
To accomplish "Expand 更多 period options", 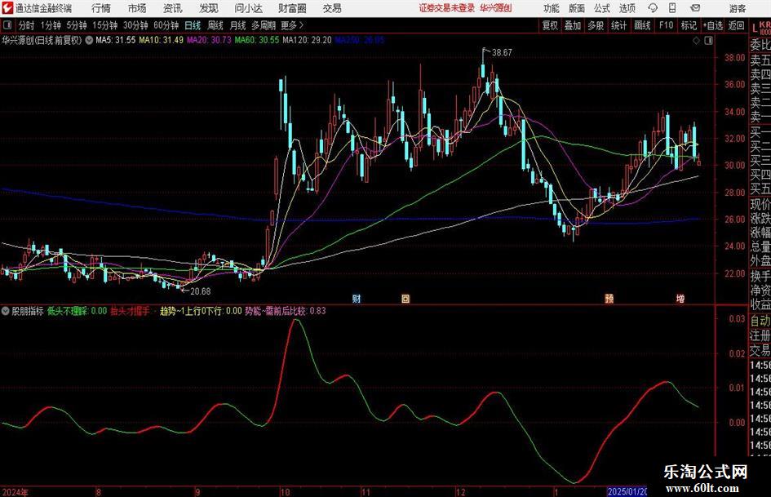I will point(292,25).
